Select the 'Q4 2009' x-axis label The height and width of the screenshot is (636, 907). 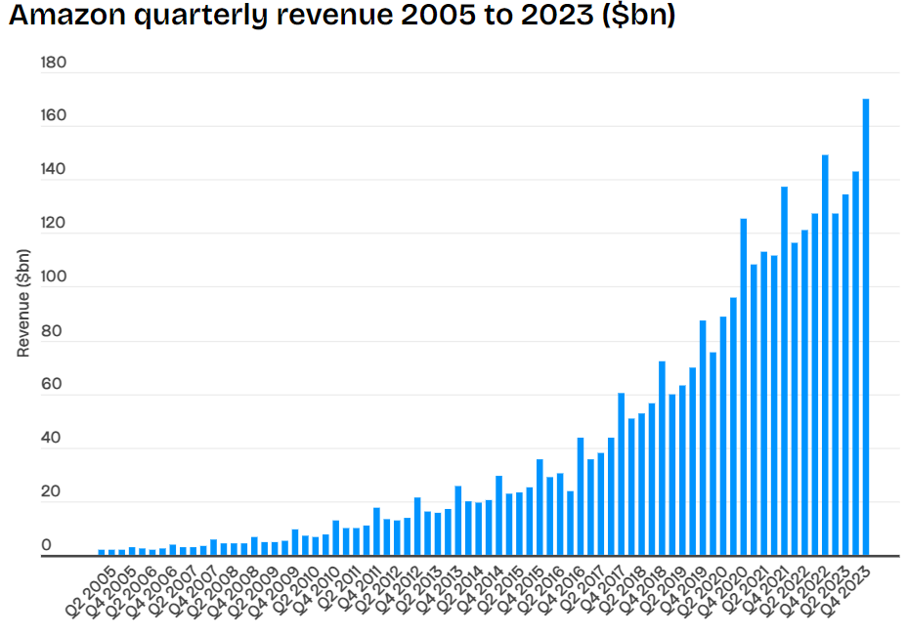pos(275,593)
